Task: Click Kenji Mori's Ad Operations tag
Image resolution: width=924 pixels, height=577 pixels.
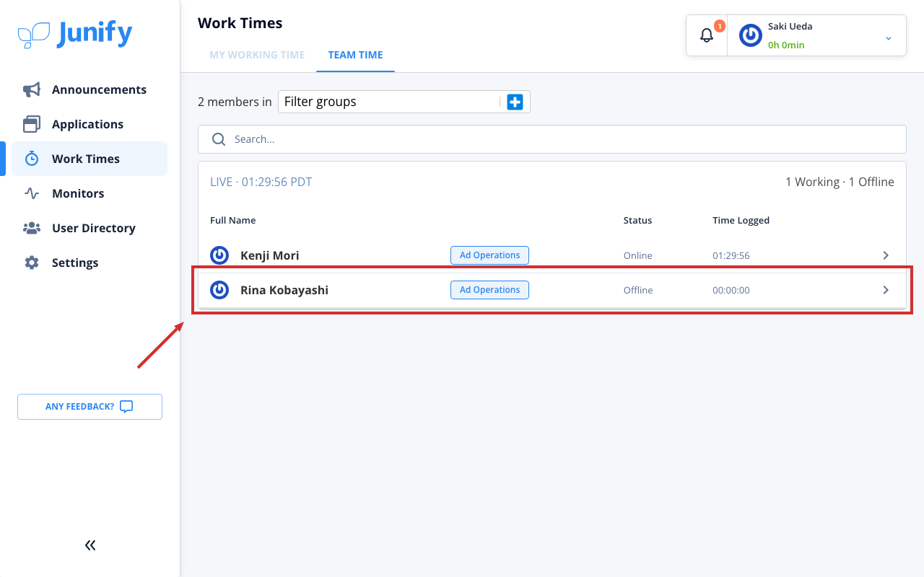Action: click(x=490, y=255)
